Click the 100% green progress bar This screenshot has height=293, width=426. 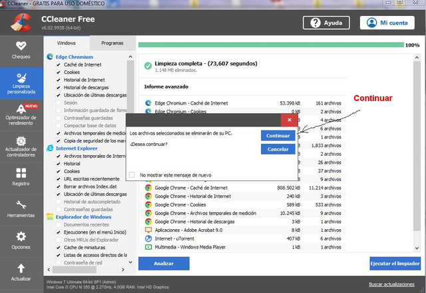[x=271, y=45]
